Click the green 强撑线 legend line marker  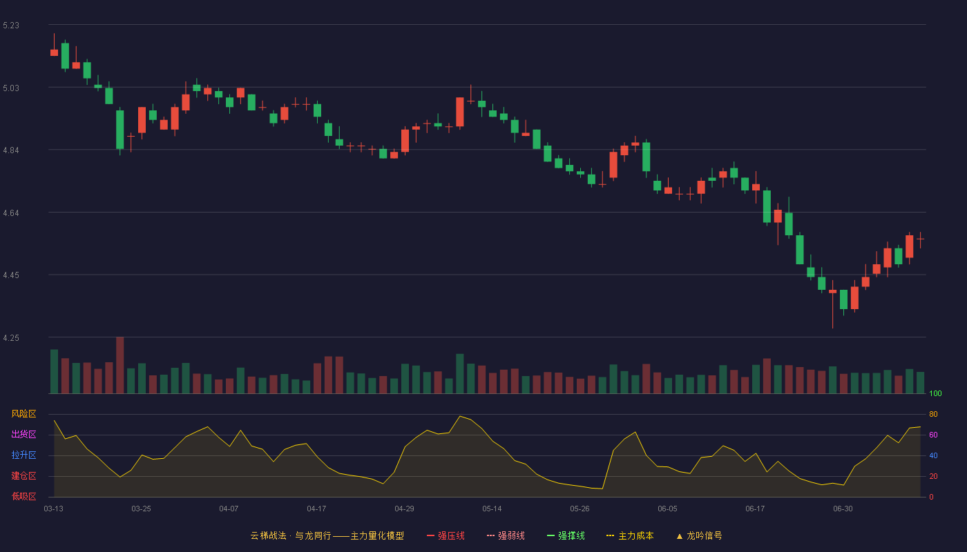click(x=551, y=535)
